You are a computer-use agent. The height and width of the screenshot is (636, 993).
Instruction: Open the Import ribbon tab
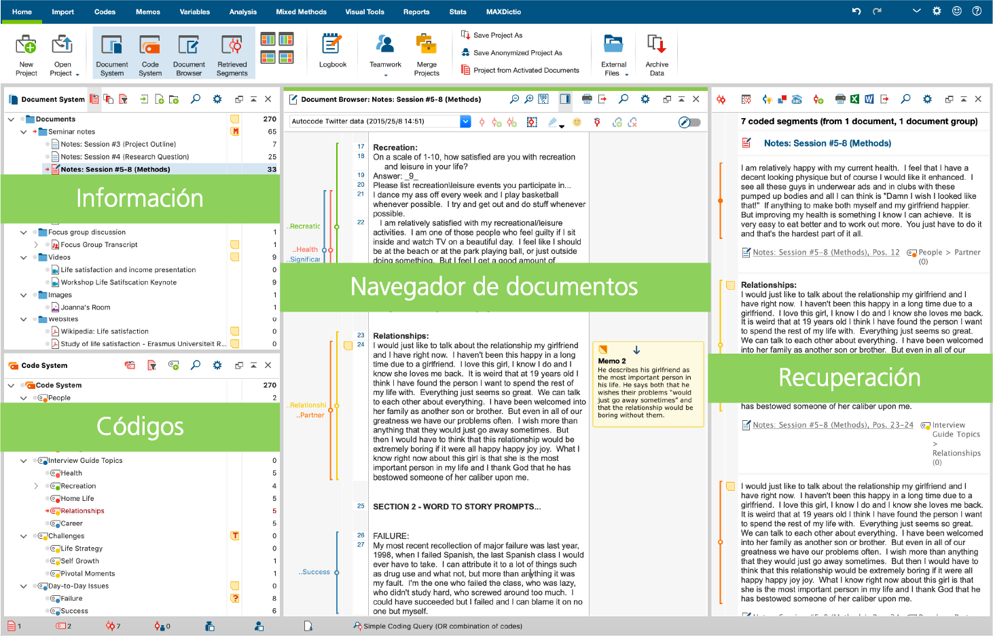[62, 12]
